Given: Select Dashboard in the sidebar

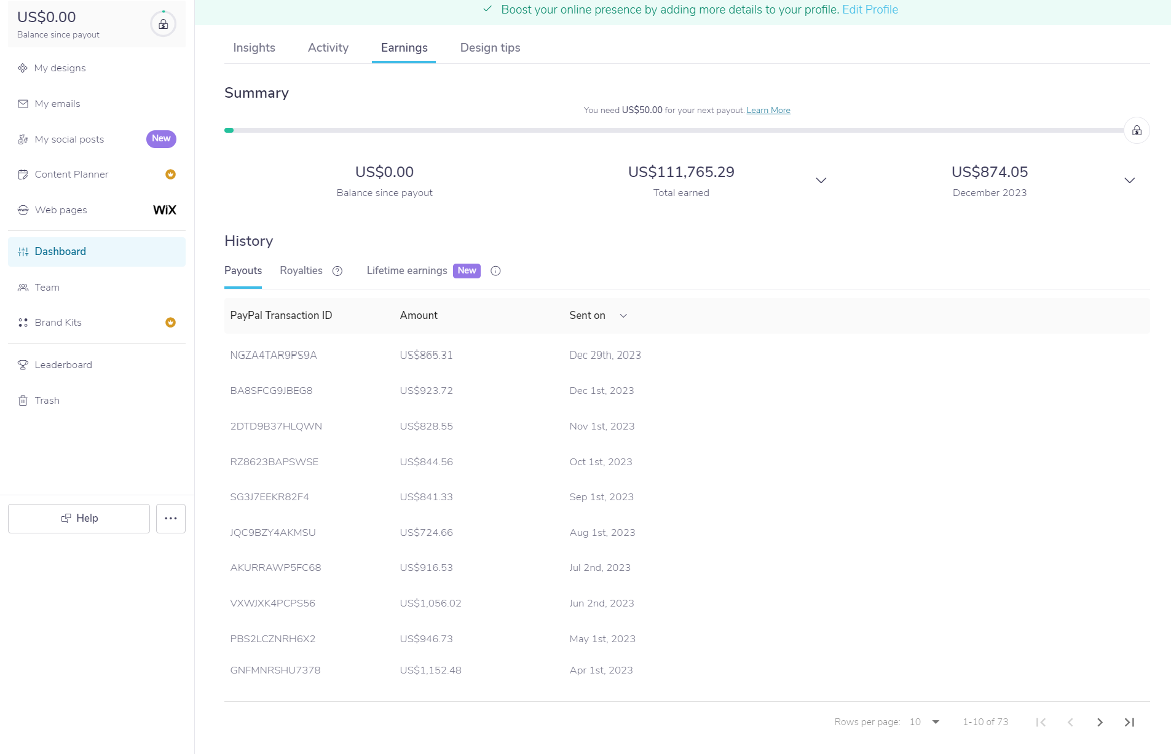Looking at the screenshot, I should coord(97,252).
